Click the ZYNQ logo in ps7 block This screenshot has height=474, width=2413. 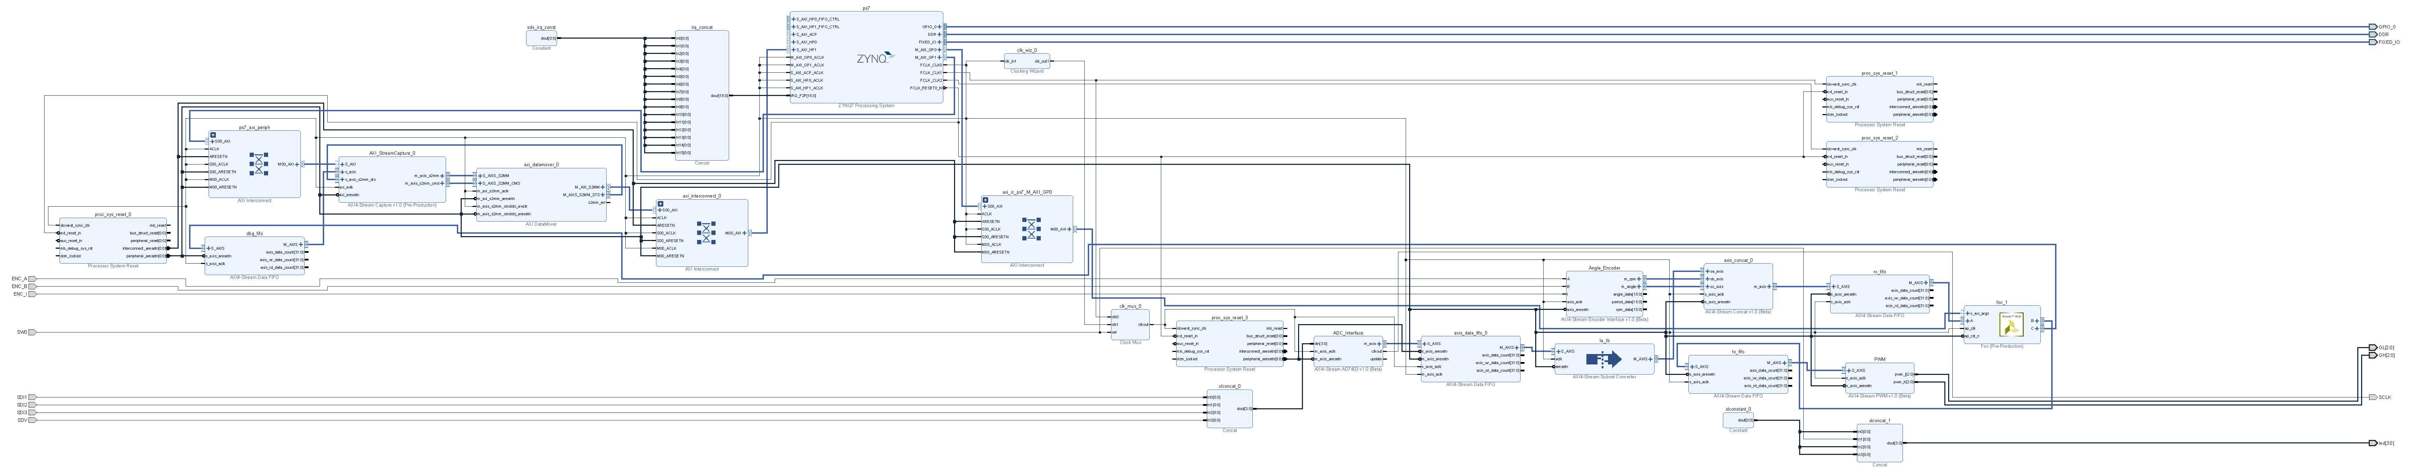pyautogui.click(x=875, y=58)
